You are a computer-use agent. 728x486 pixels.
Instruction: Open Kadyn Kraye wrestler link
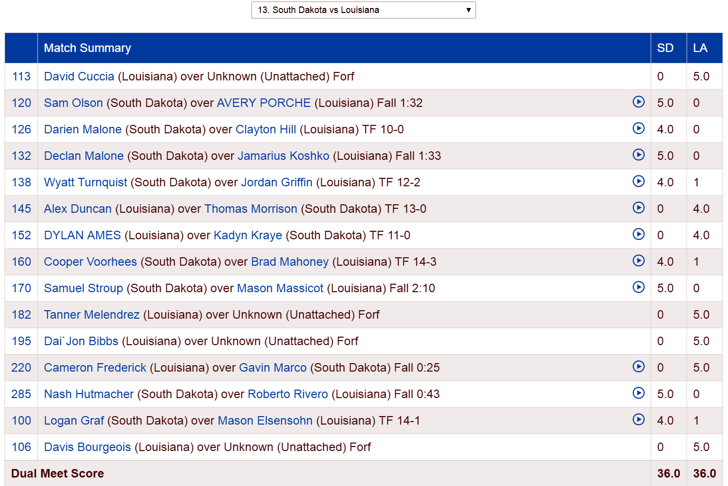click(248, 235)
